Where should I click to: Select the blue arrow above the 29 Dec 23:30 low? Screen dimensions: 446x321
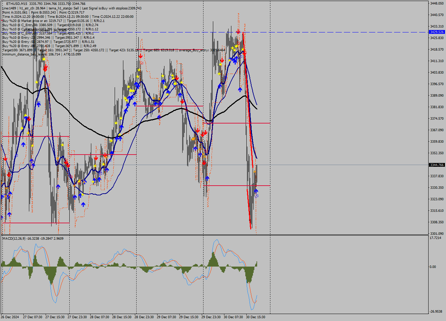click(x=207, y=178)
